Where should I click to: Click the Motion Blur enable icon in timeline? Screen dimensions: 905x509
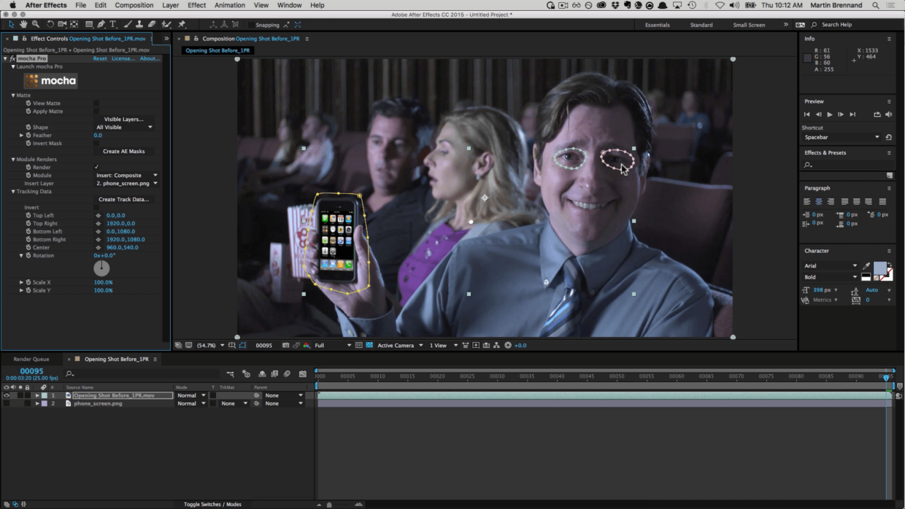287,373
